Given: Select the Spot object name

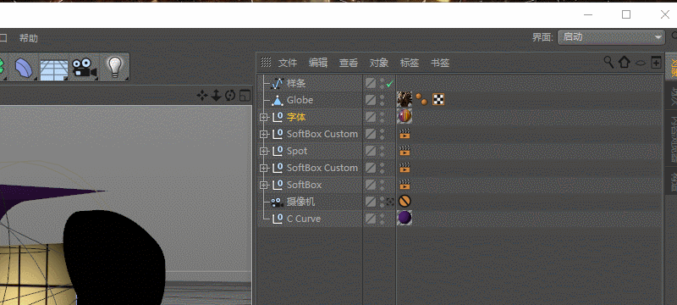Looking at the screenshot, I should click(297, 151).
